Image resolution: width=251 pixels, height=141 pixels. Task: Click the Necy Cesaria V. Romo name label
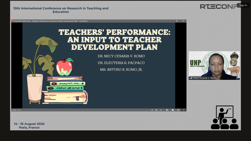pyautogui.click(x=205, y=78)
